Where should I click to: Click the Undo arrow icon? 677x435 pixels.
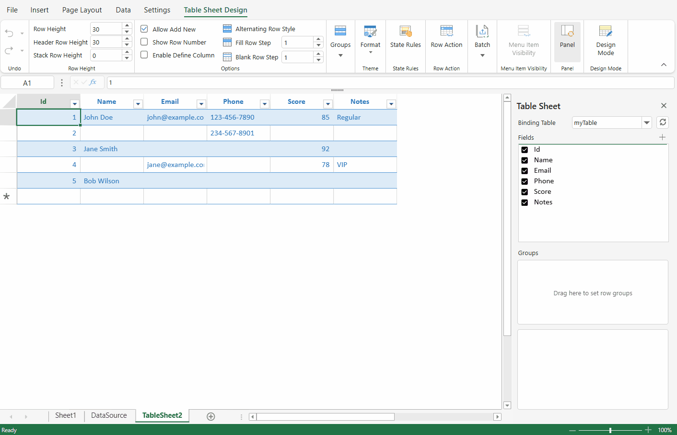click(x=9, y=33)
